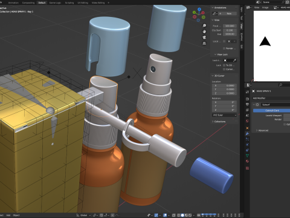Switch to the Animation workspace tab
290x218 pixels.
click(13, 3)
